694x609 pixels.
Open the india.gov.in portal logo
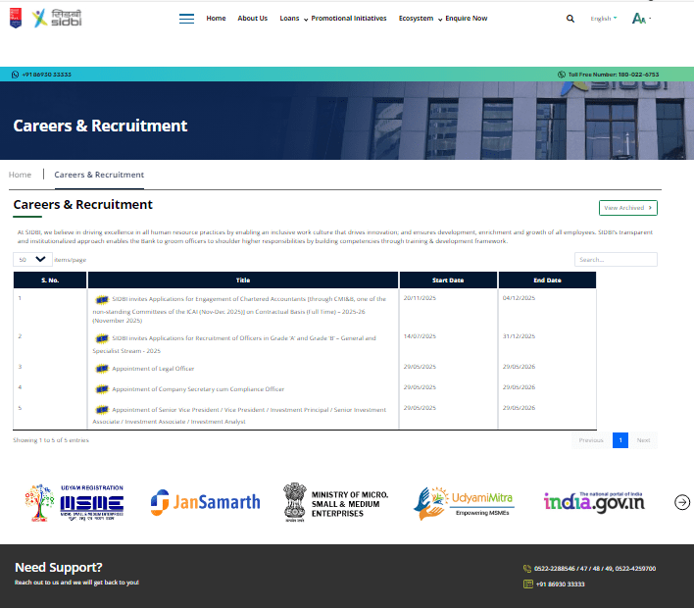(594, 502)
